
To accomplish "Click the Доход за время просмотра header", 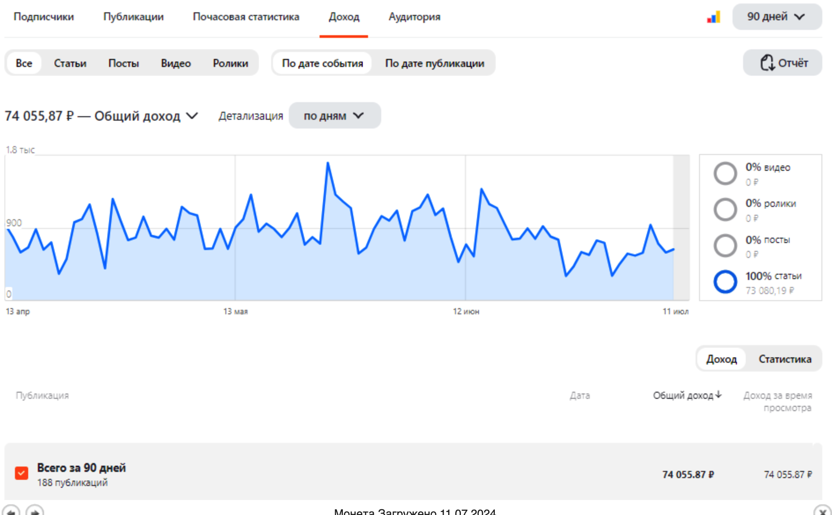I will click(778, 401).
